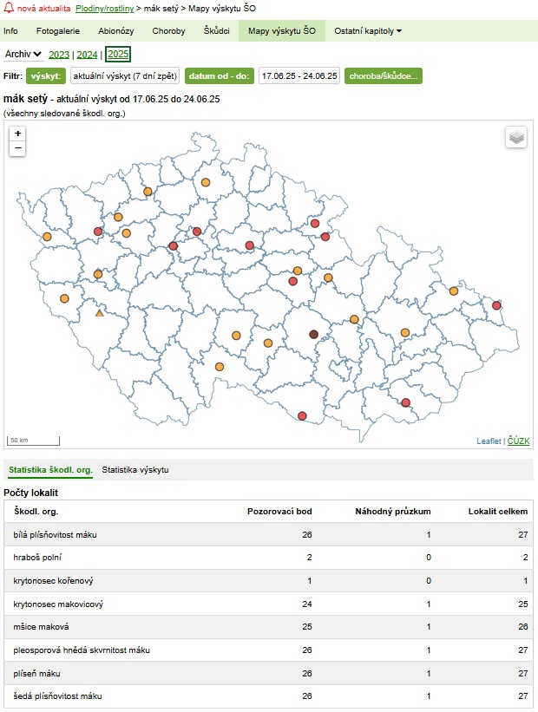Screen dimensions: 538x712
Task: Click the dark brown circle marker on map
Action: (x=313, y=334)
